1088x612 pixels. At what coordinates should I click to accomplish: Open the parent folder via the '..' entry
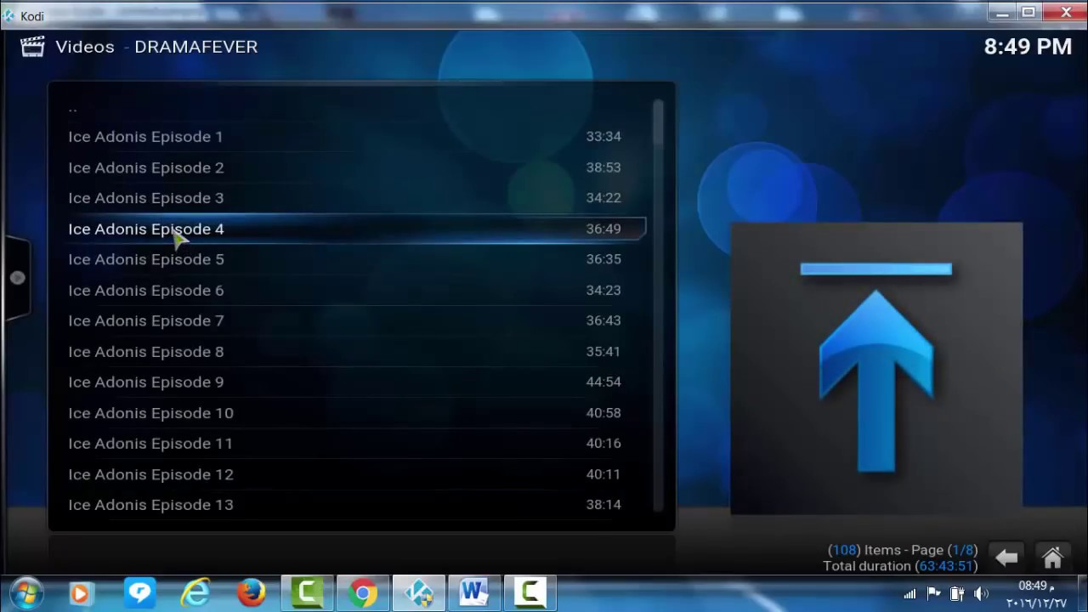tap(72, 107)
